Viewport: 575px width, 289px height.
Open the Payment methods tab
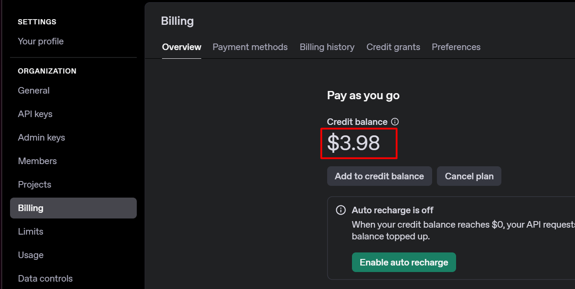tap(250, 47)
